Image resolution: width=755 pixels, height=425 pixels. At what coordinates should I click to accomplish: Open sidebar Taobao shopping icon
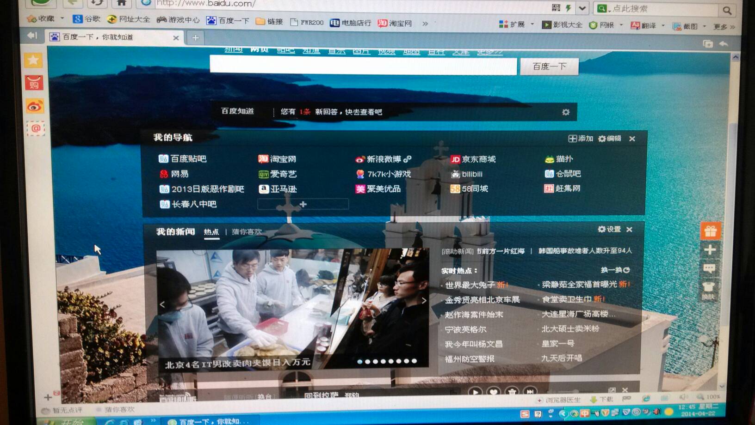point(34,83)
